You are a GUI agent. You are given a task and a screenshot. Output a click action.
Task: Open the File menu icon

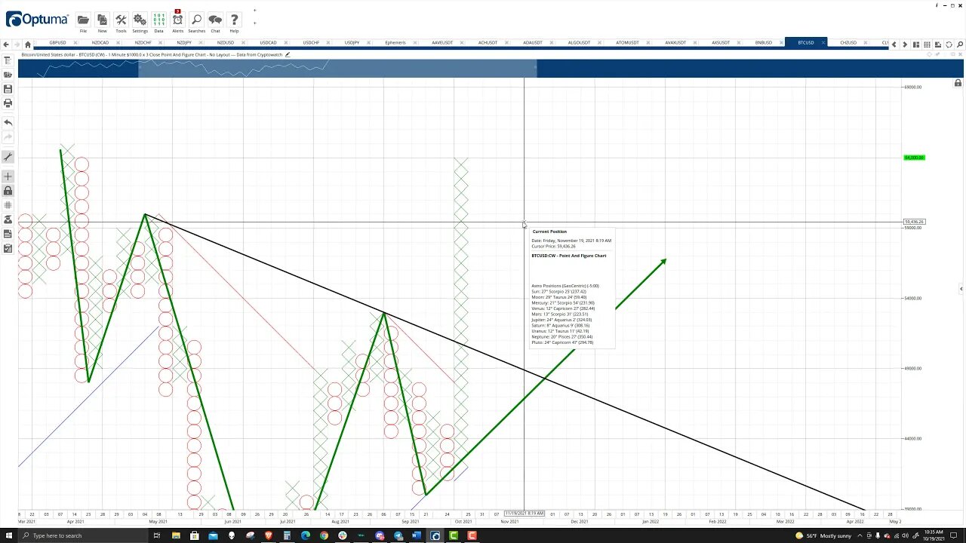[x=83, y=20]
